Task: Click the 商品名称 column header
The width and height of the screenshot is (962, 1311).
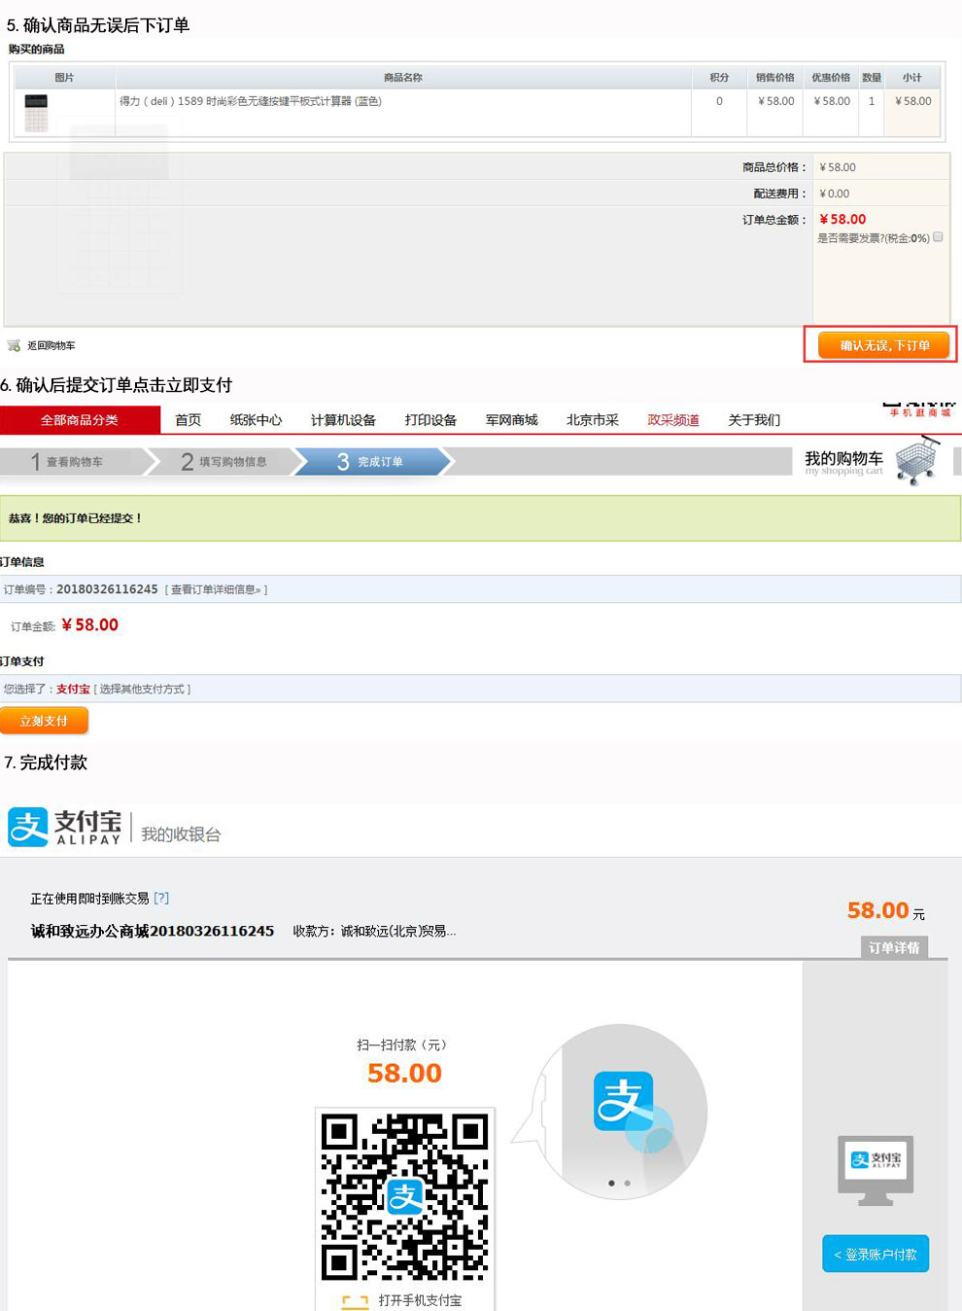Action: point(403,78)
